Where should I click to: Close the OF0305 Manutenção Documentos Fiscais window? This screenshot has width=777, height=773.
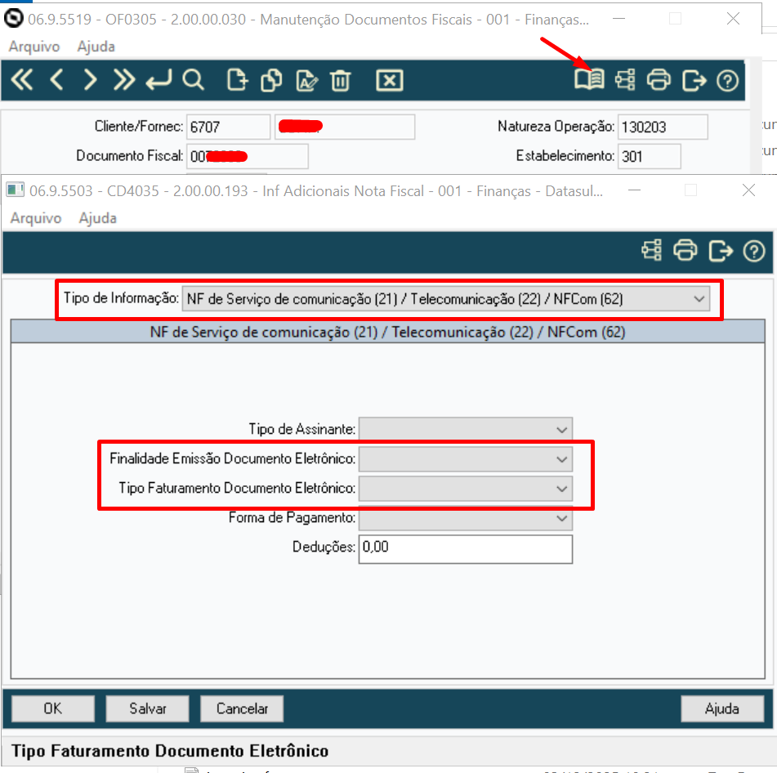coord(733,19)
